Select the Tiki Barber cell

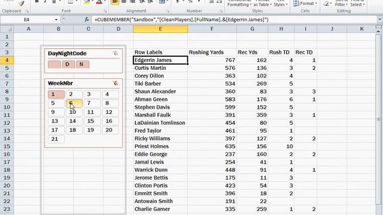coord(160,84)
